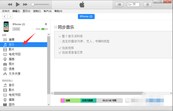The width and height of the screenshot is (173, 111).
Task: Click the Apple logo in header
Action: click(82, 5)
